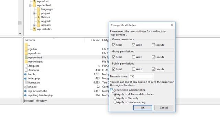Select wp-blog-header.php file
Viewport: 220px width, 124px height.
66,95
